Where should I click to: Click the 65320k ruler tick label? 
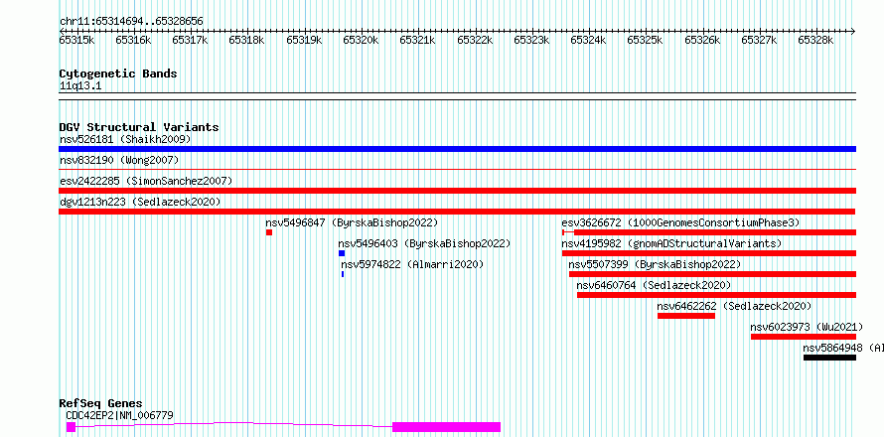click(361, 40)
